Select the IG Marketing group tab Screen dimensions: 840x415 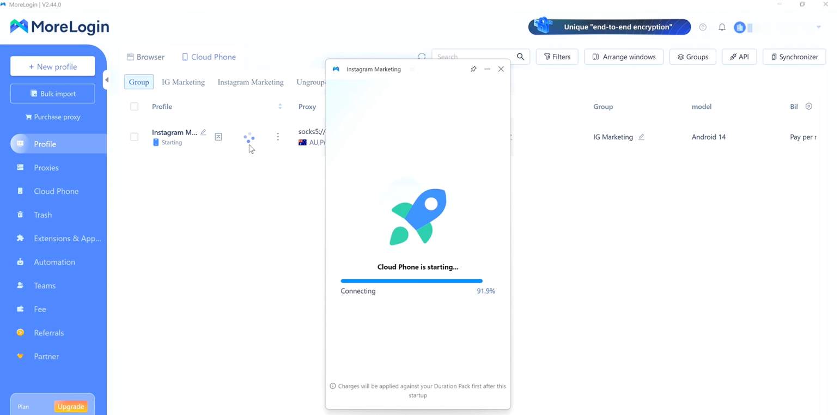(183, 82)
